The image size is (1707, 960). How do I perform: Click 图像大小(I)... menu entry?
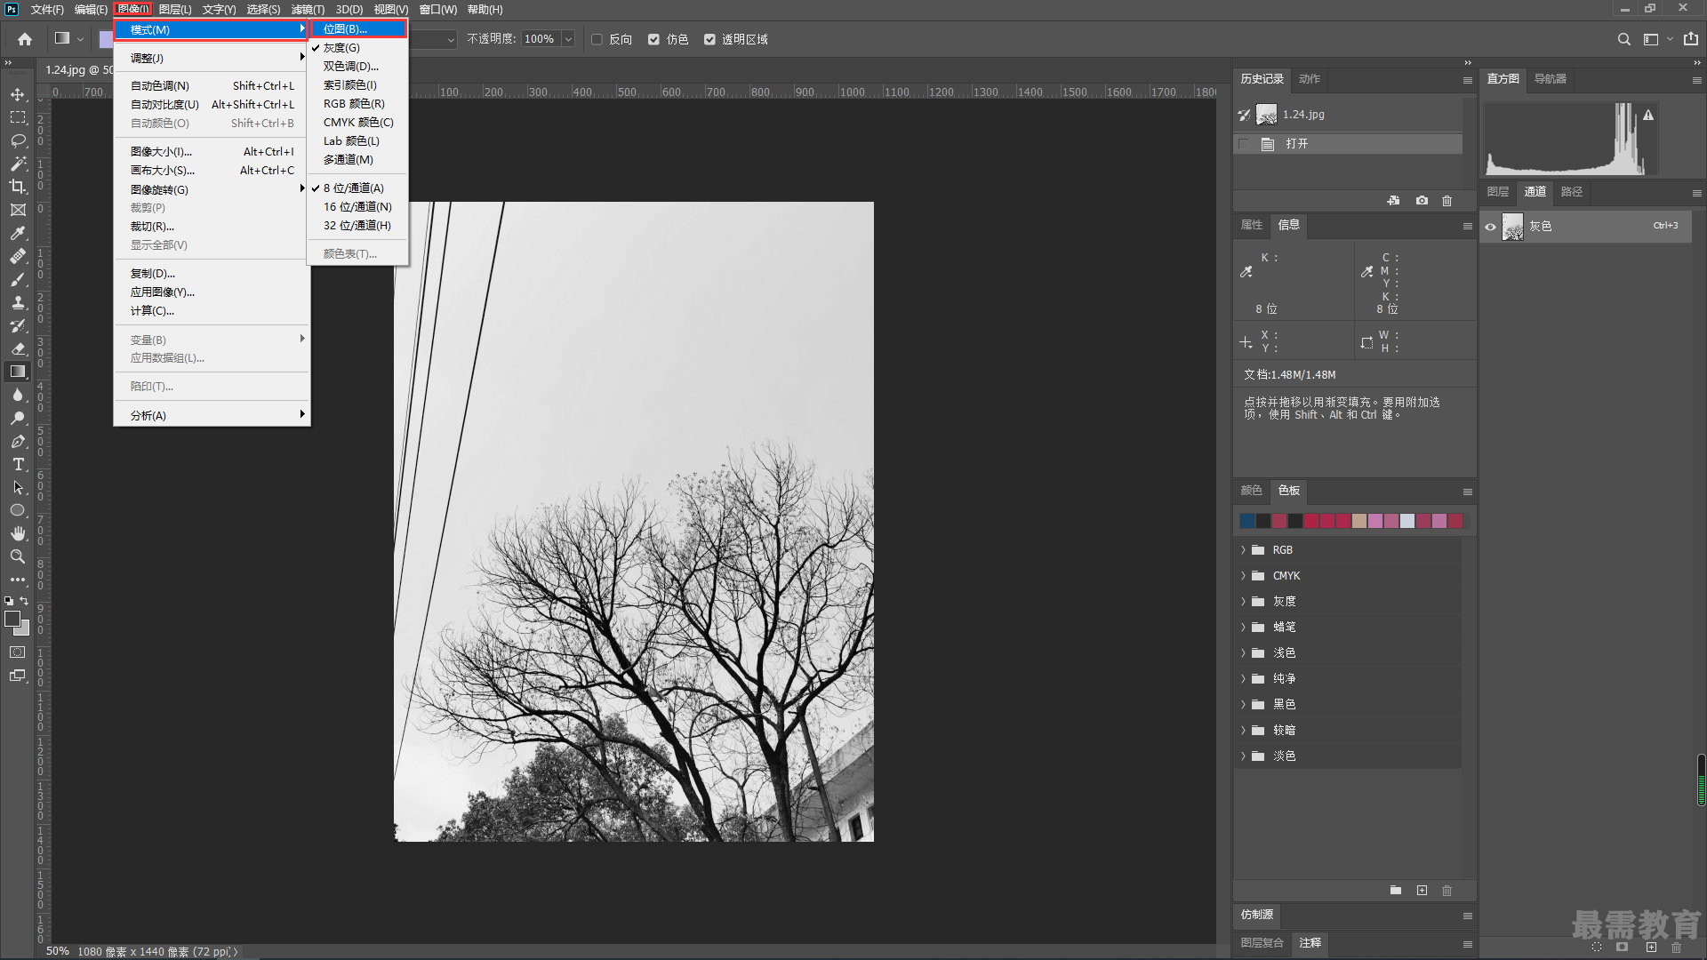pyautogui.click(x=212, y=151)
